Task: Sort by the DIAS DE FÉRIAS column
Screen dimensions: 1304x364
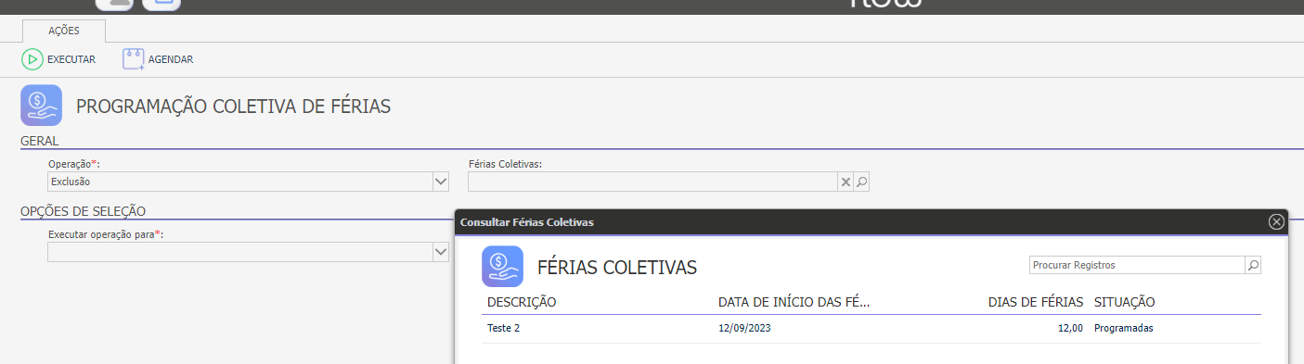Action: tap(1036, 302)
